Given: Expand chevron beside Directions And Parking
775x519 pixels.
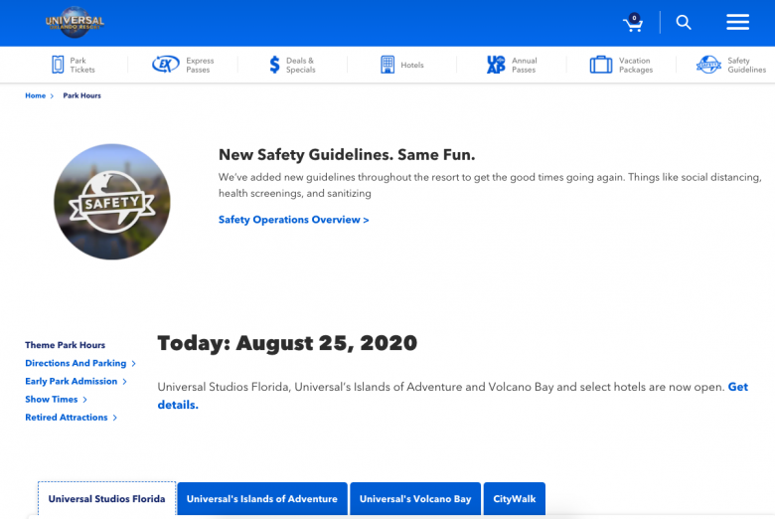Looking at the screenshot, I should (133, 364).
